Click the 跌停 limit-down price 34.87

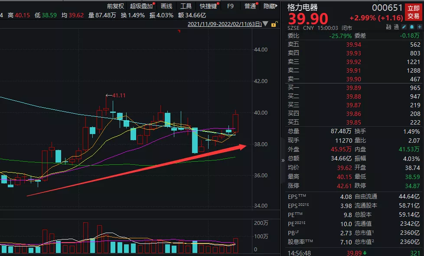pos(412,186)
